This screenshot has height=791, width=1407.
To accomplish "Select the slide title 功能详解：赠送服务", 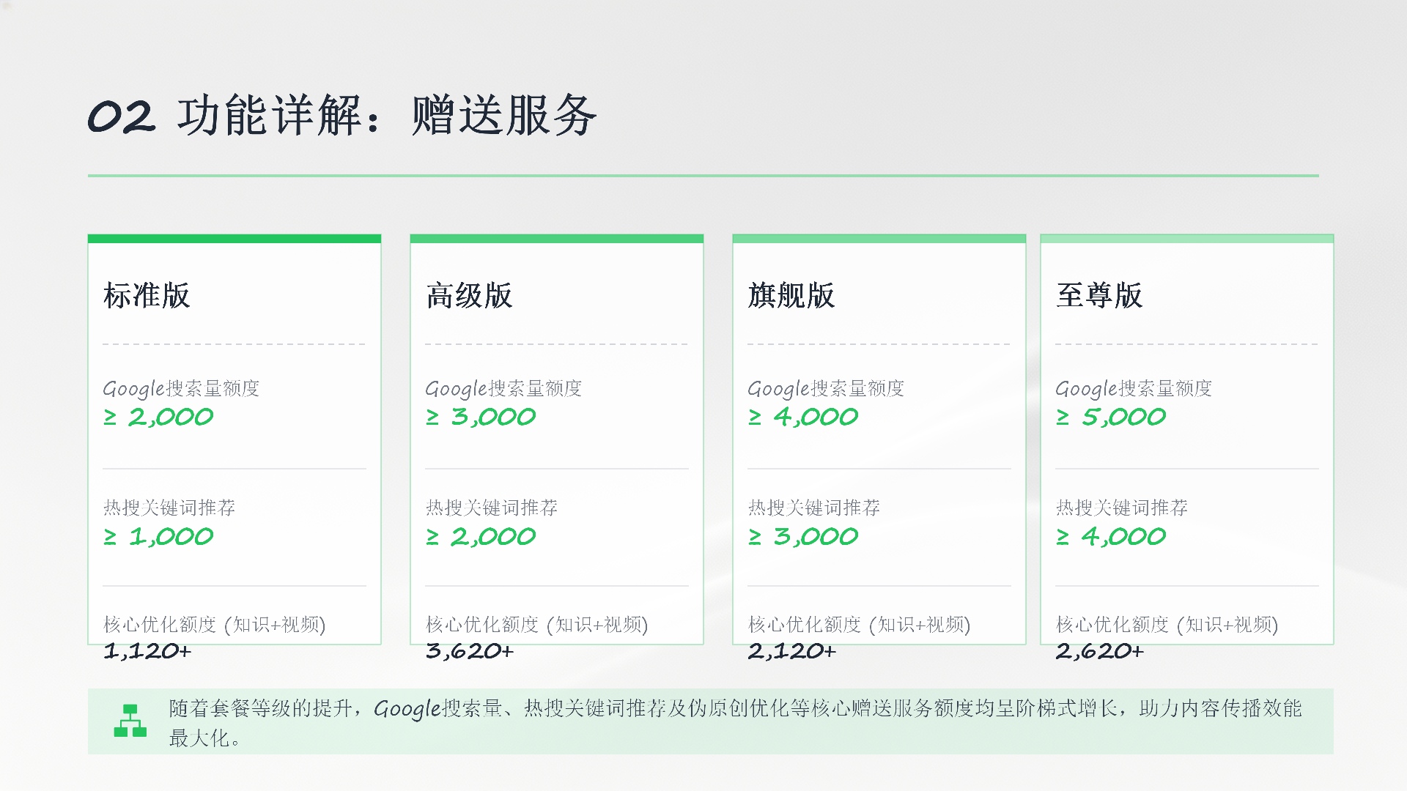I will tap(387, 116).
